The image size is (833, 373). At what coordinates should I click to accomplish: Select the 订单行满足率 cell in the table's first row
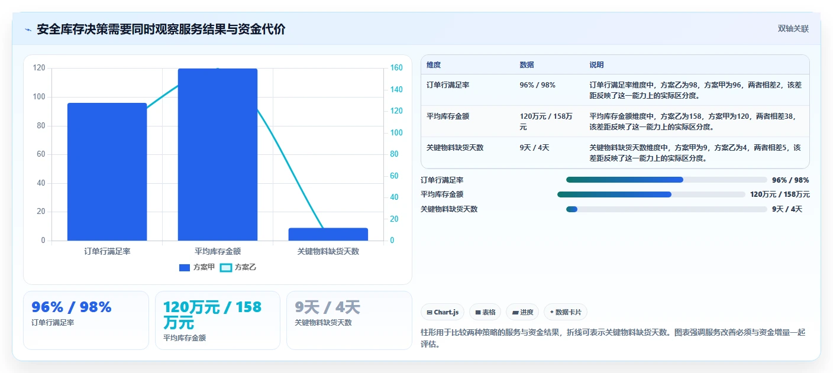(x=448, y=85)
